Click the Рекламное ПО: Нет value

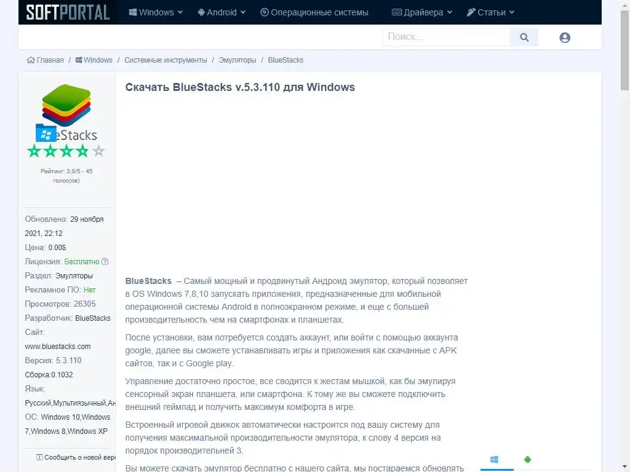pos(90,290)
